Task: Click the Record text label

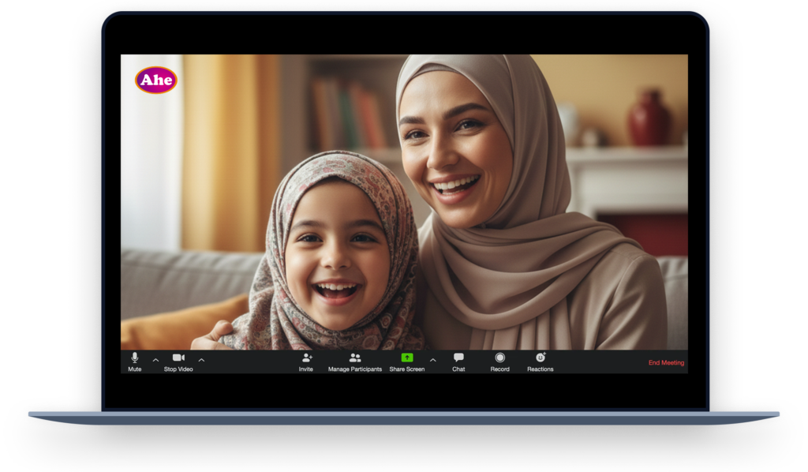Action: point(499,369)
